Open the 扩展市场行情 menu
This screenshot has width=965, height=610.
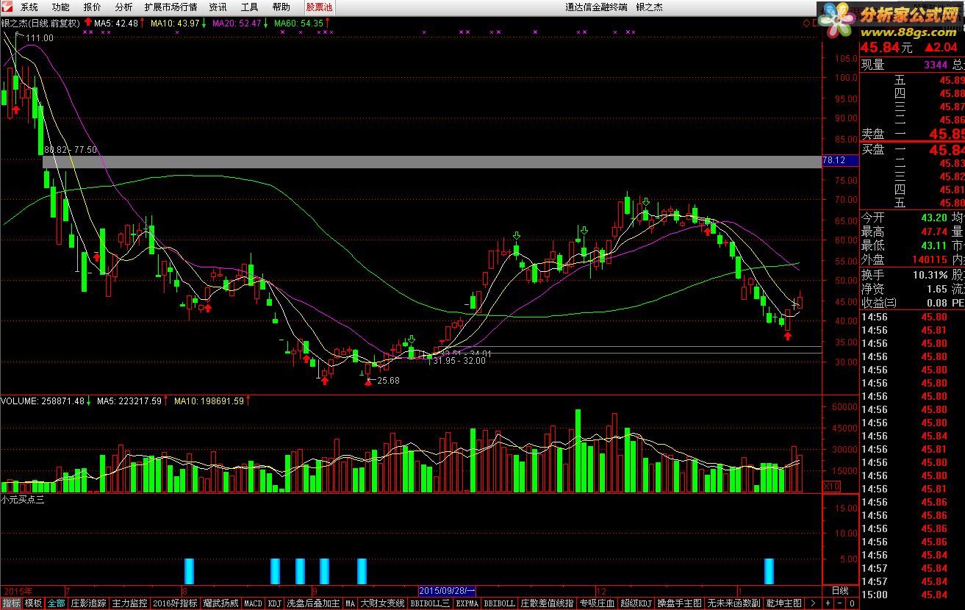pos(171,7)
